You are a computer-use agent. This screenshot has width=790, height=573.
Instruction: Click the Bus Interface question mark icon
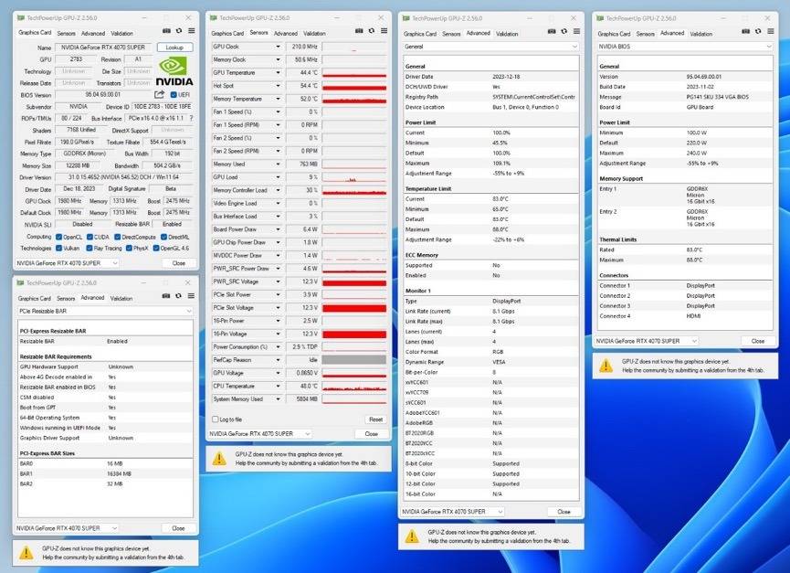click(x=191, y=118)
